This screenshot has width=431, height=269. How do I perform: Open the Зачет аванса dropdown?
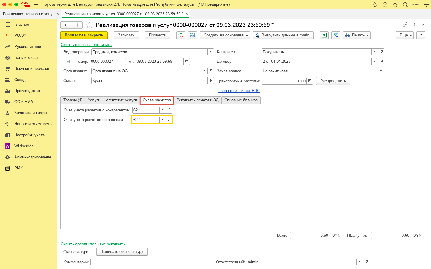click(381, 71)
